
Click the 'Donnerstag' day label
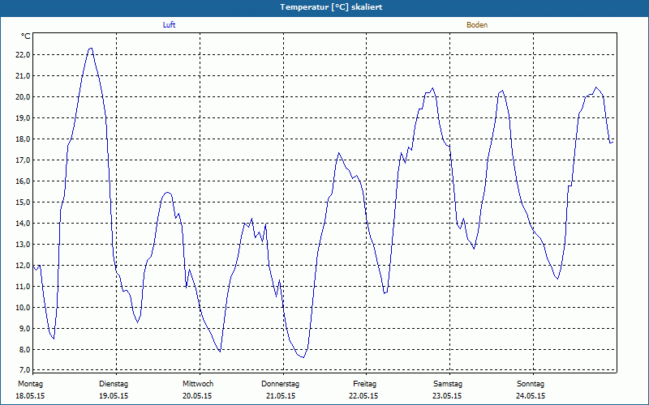(x=280, y=384)
